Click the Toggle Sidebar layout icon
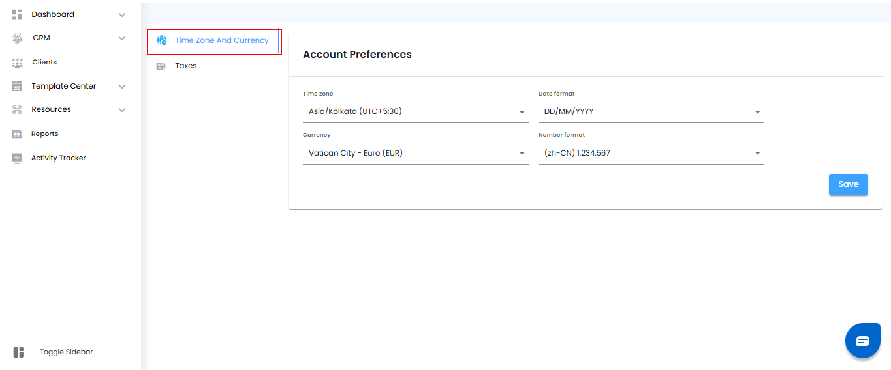The height and width of the screenshot is (370, 891). (x=19, y=352)
